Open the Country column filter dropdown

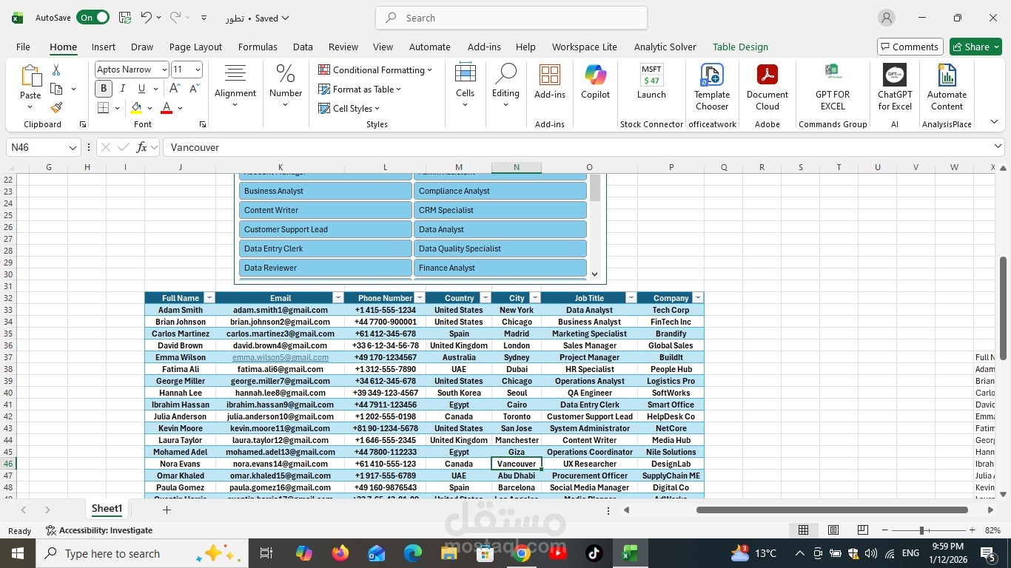[486, 298]
